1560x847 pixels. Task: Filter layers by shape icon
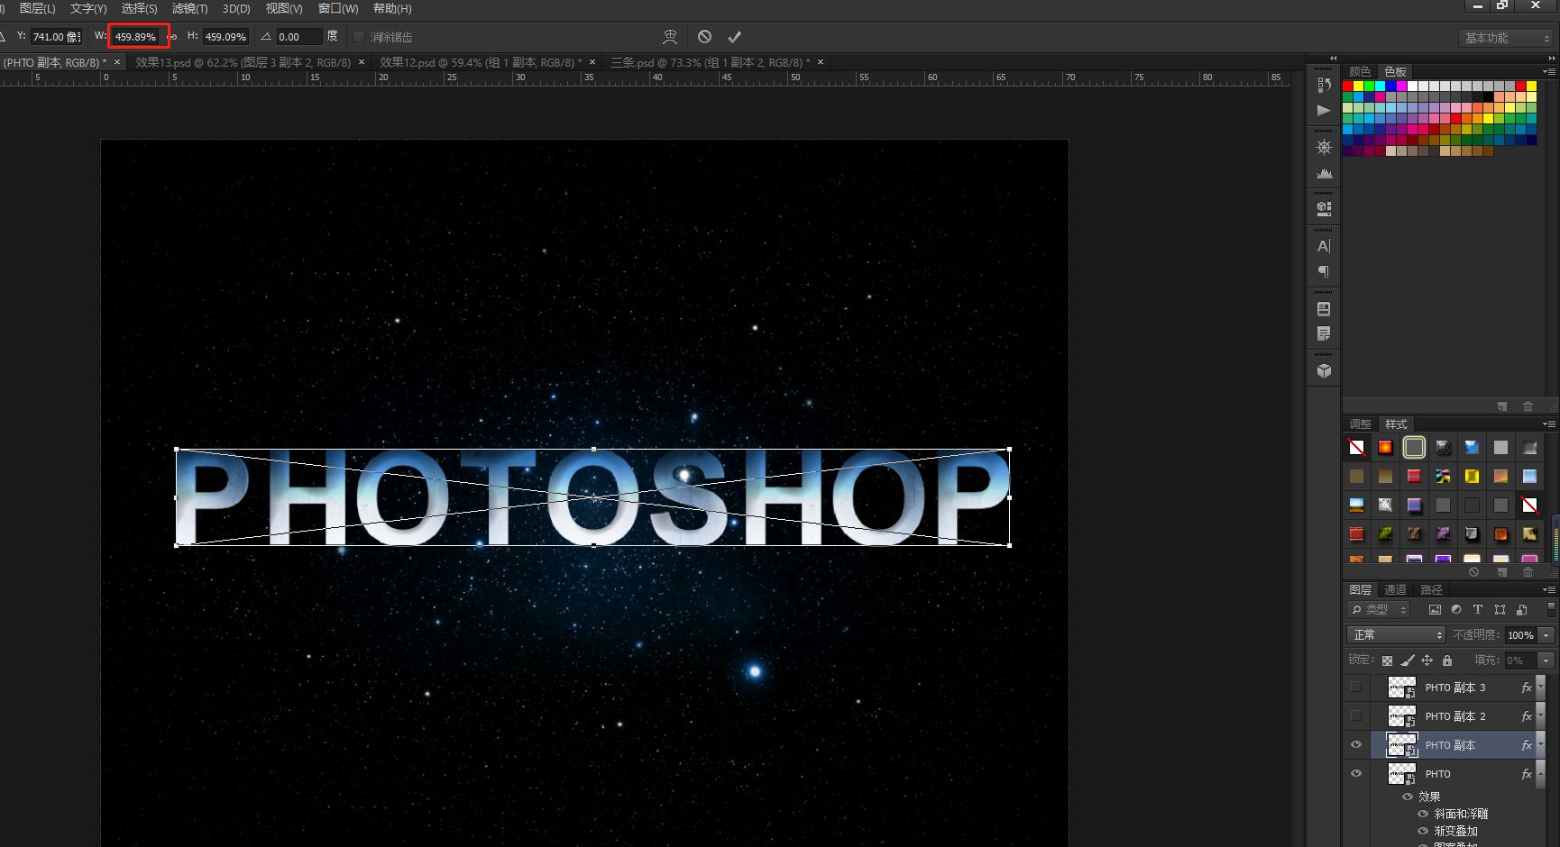1500,610
